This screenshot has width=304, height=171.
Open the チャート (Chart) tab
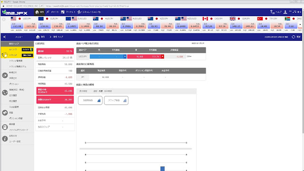pyautogui.click(x=53, y=12)
